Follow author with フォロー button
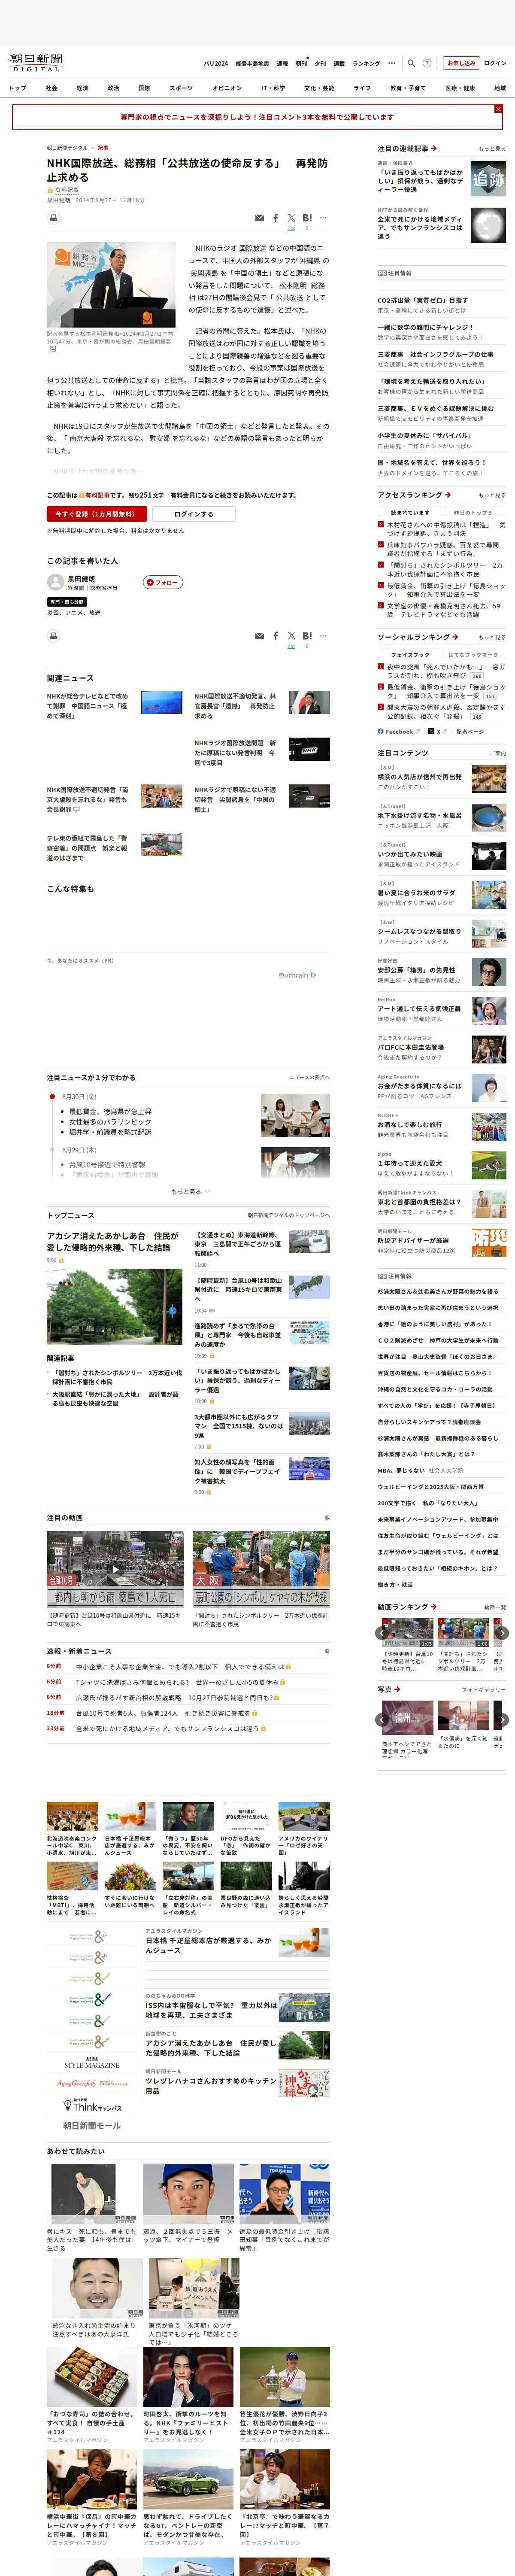The image size is (515, 2576). point(163,582)
